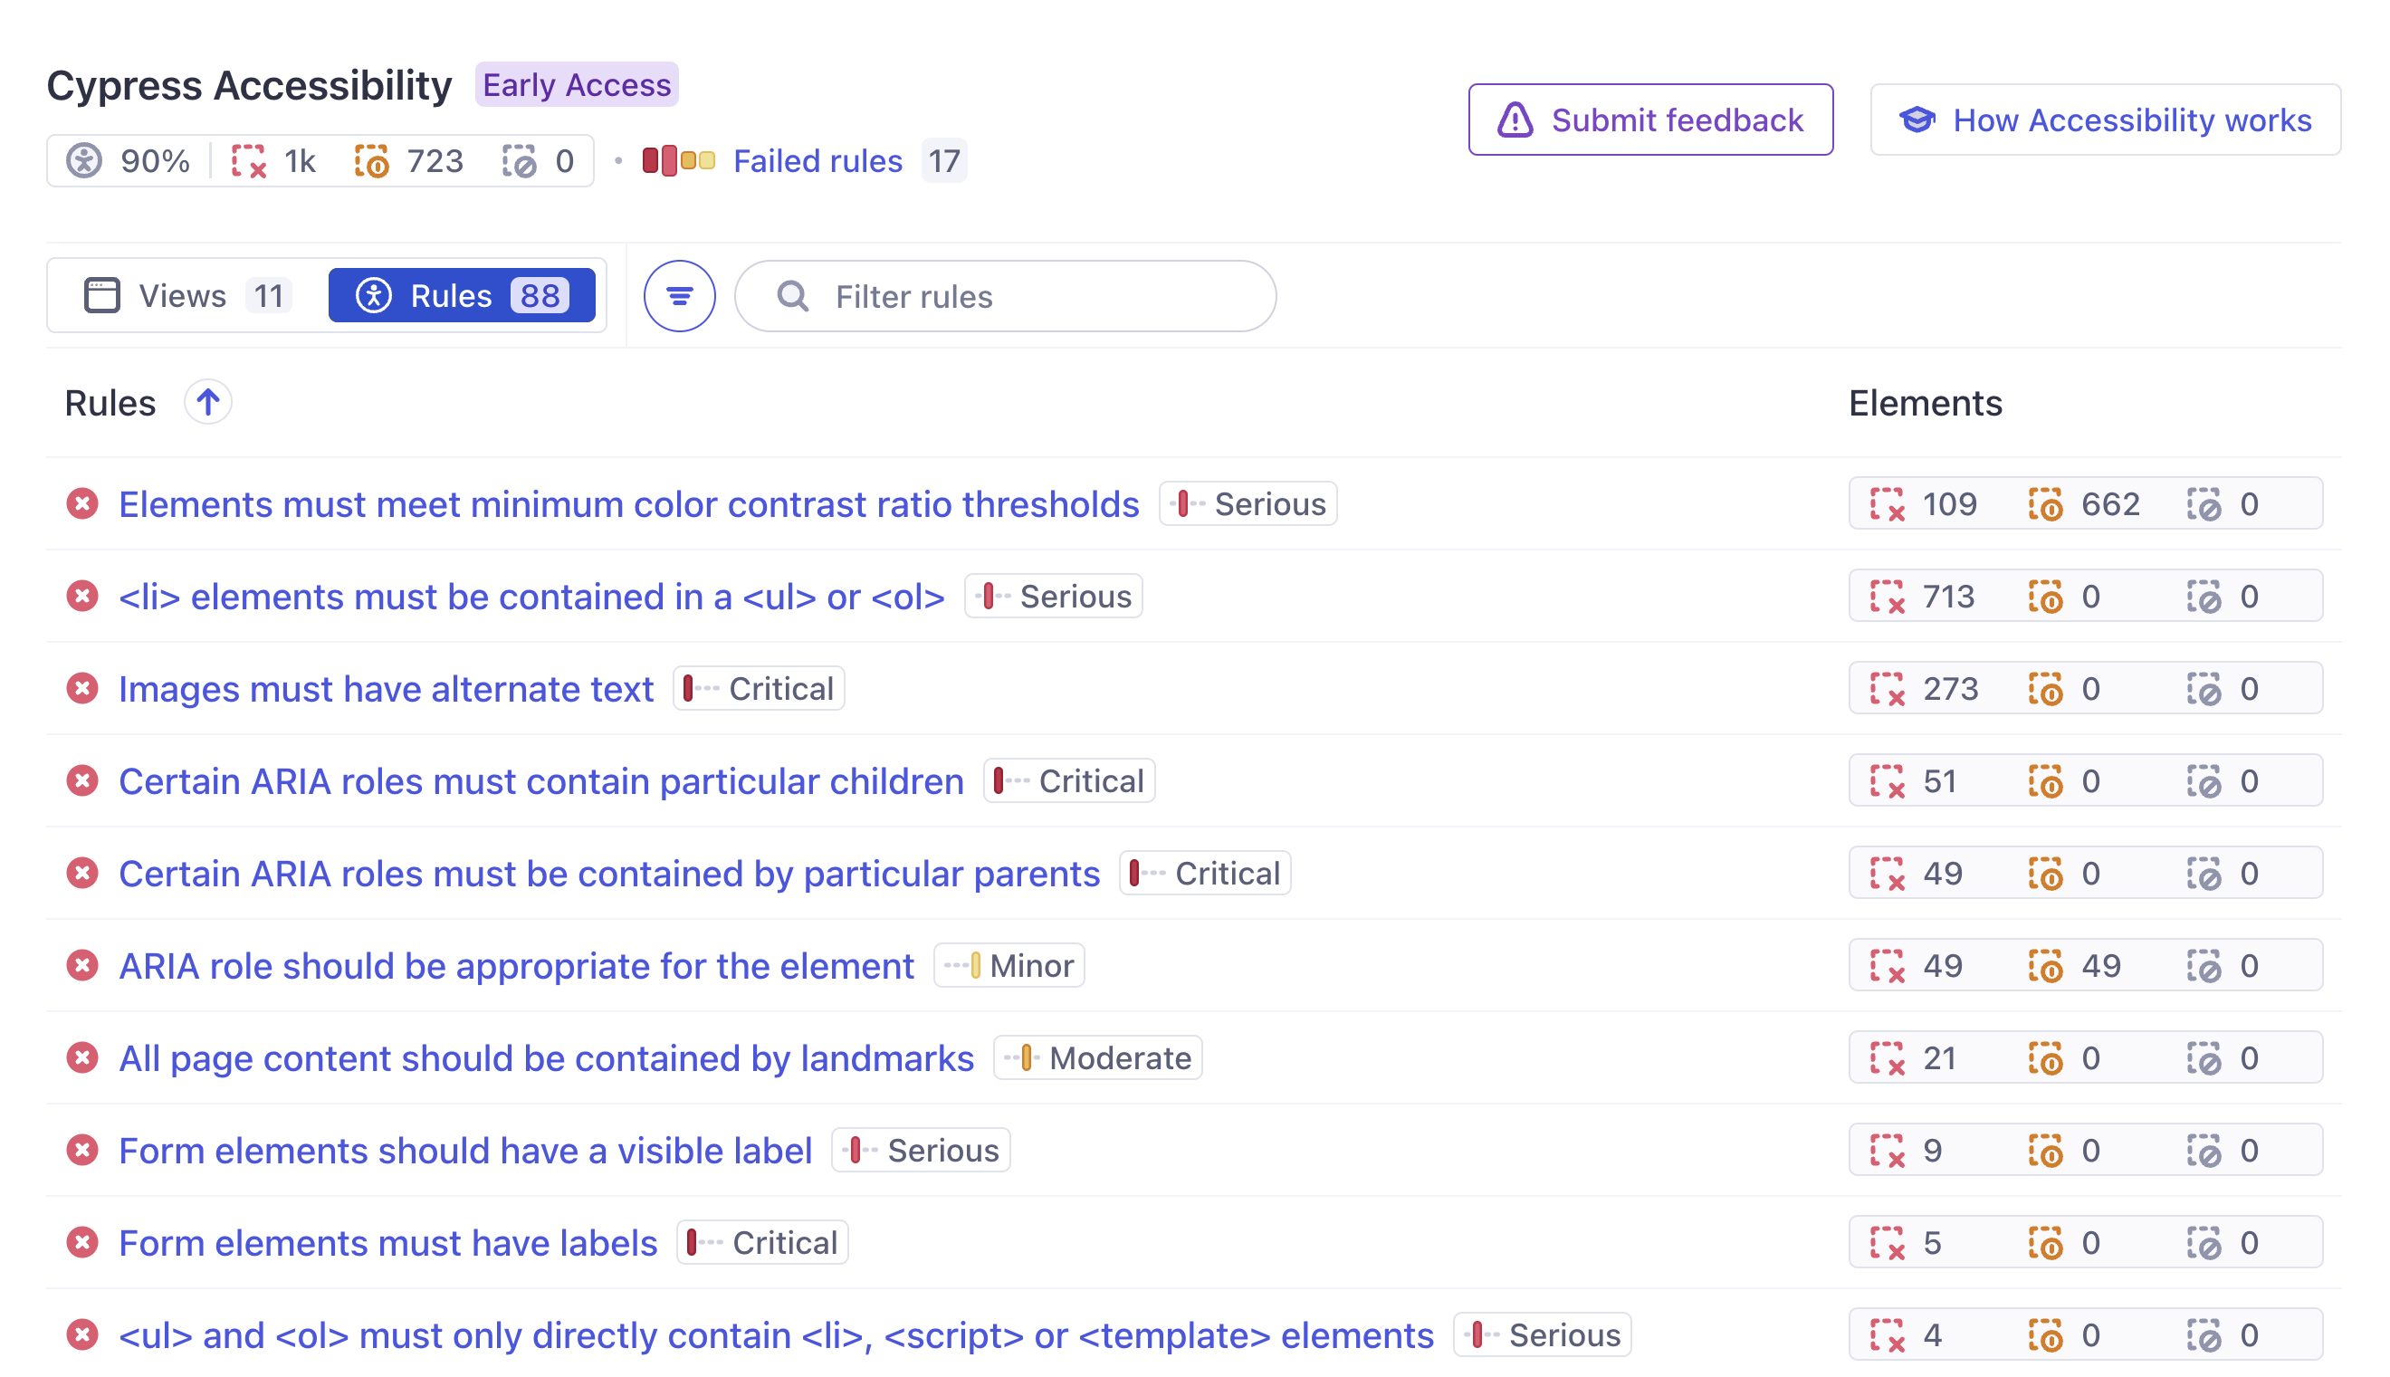Screen dimensions: 2390x1377
Task: Click into the Filter rules input field
Action: pyautogui.click(x=1002, y=296)
